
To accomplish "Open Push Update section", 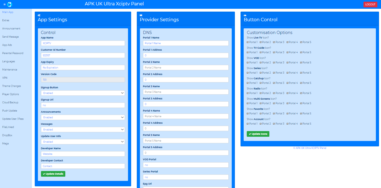I will coord(10,111).
